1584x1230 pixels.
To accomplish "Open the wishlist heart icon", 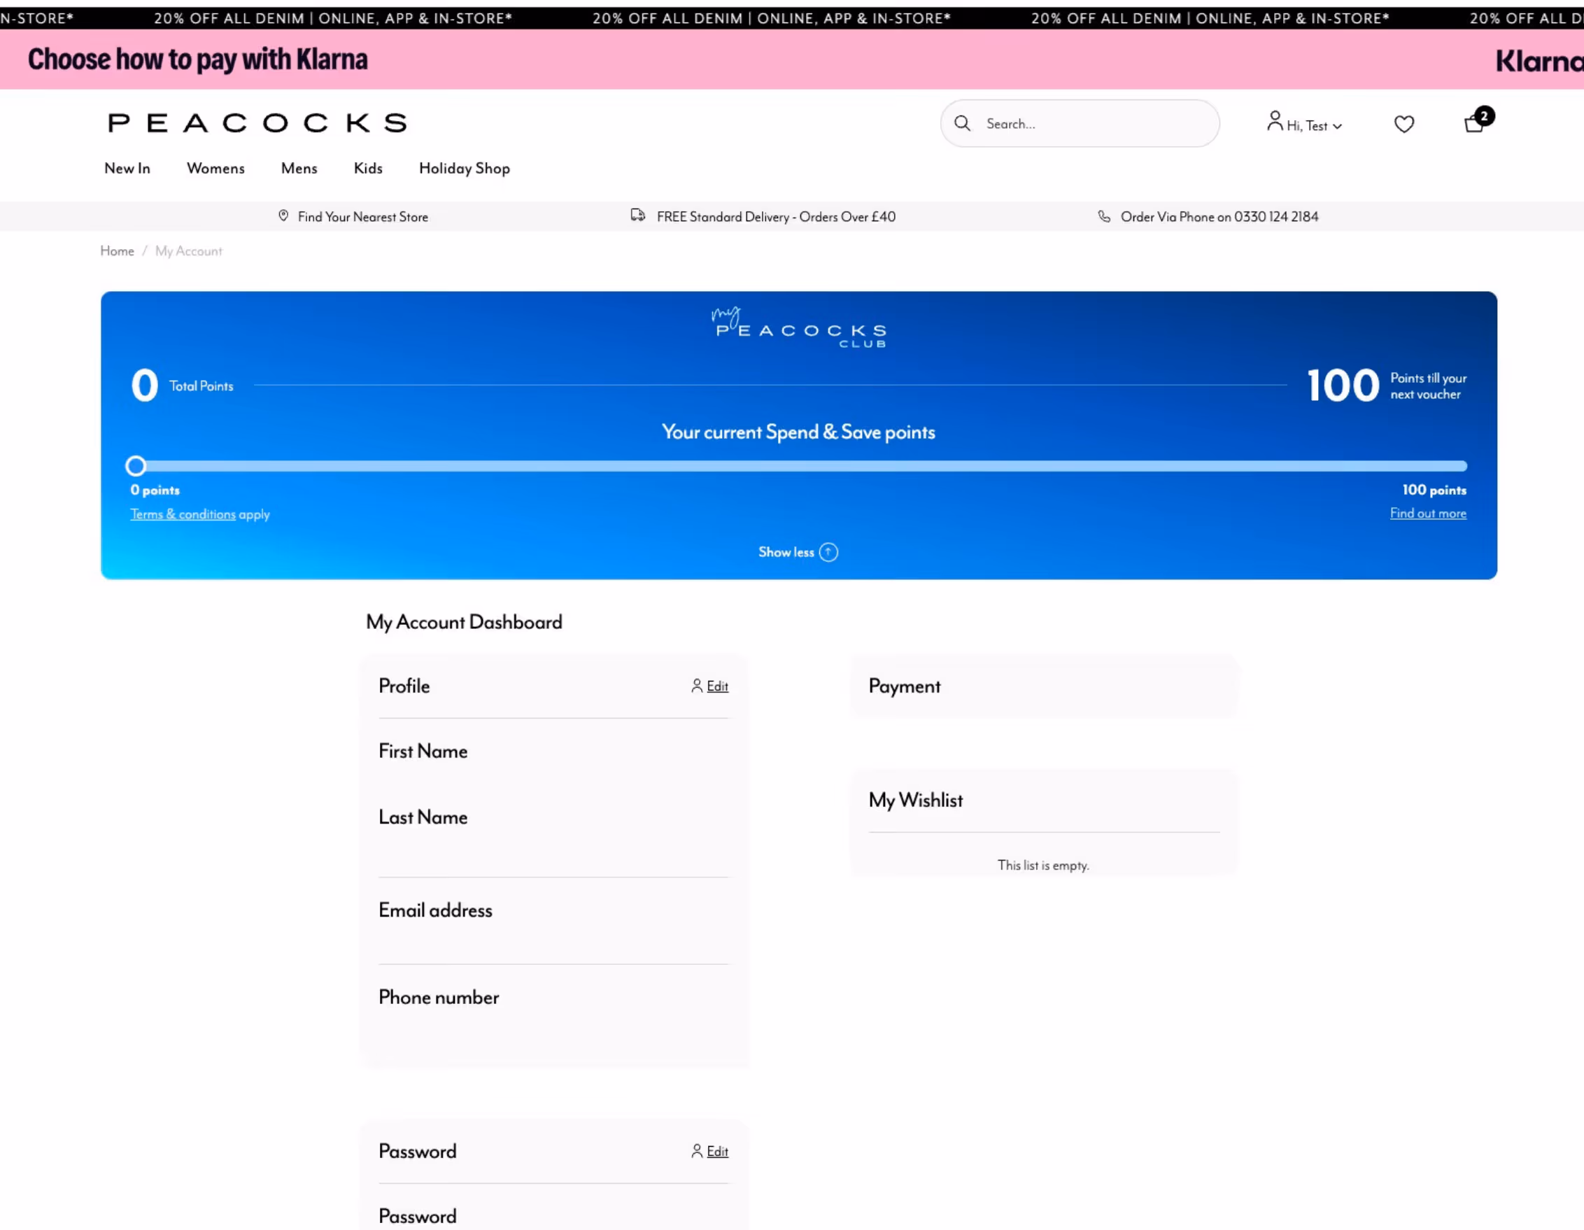I will tap(1403, 124).
